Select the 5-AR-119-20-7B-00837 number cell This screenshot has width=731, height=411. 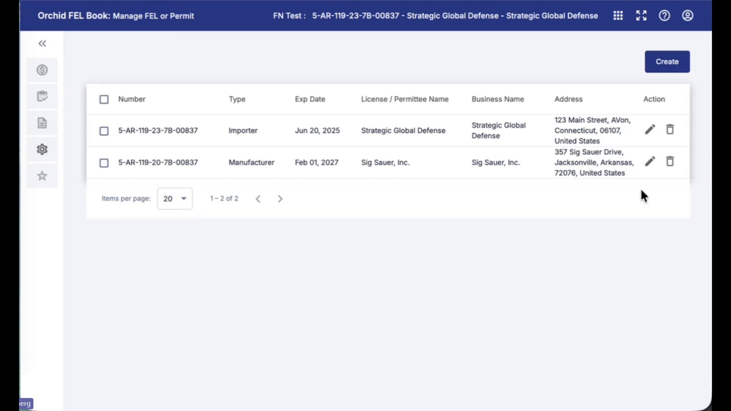[x=158, y=162]
